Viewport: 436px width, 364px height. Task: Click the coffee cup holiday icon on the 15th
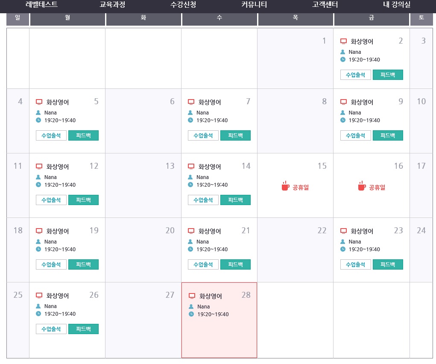(286, 186)
